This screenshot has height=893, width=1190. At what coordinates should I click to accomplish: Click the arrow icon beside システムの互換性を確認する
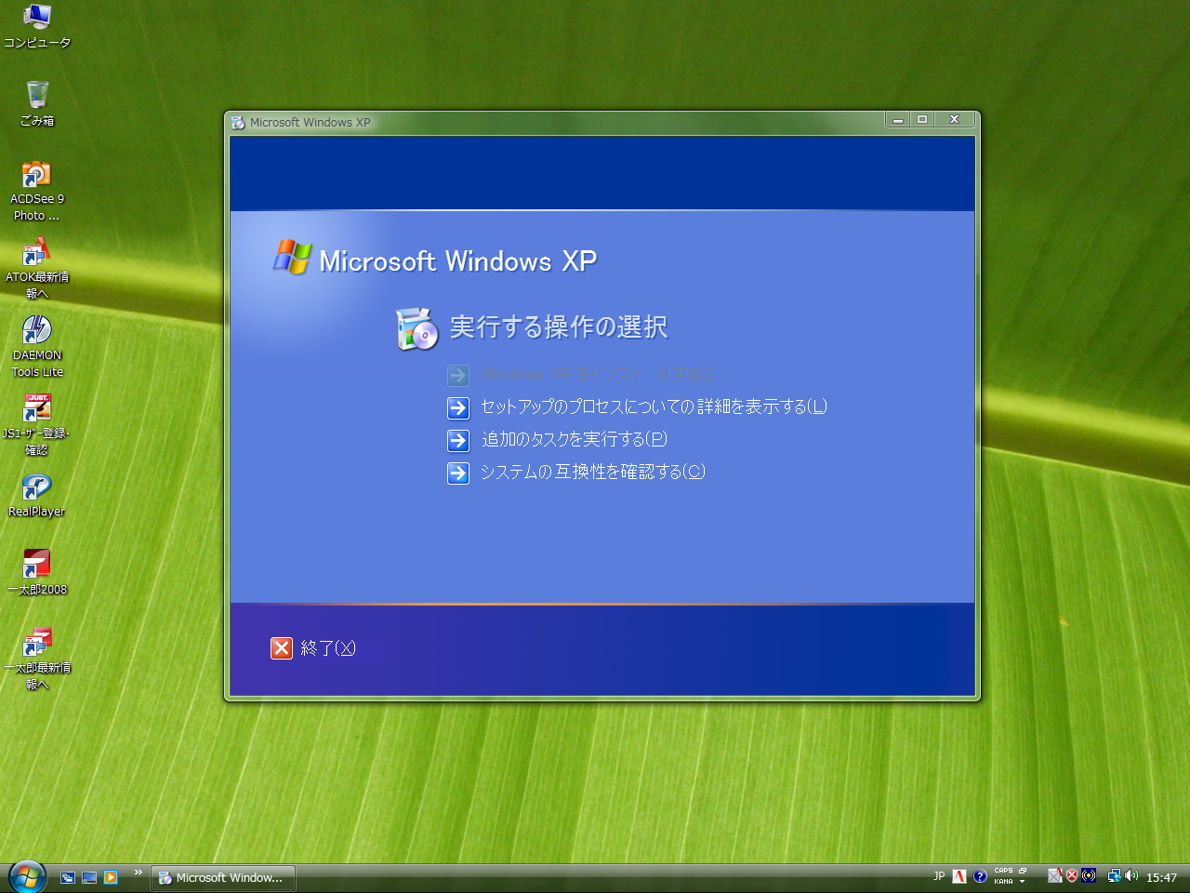(x=458, y=473)
